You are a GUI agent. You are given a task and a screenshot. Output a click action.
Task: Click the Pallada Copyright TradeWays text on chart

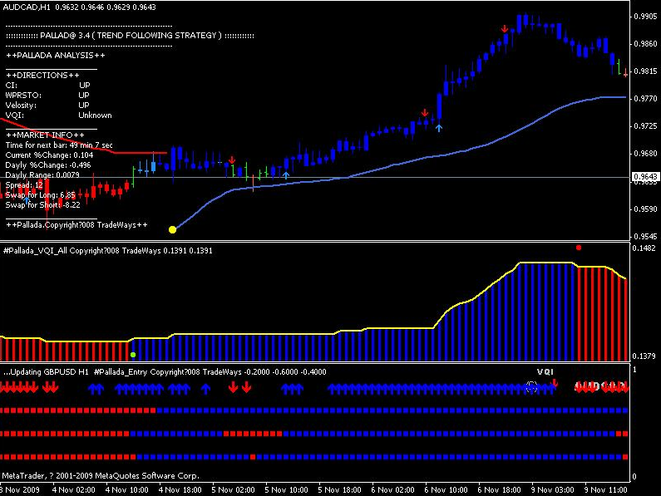(x=76, y=224)
